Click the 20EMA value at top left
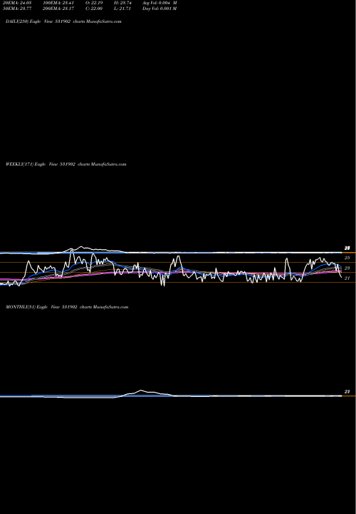The image size is (356, 514). (16, 3)
